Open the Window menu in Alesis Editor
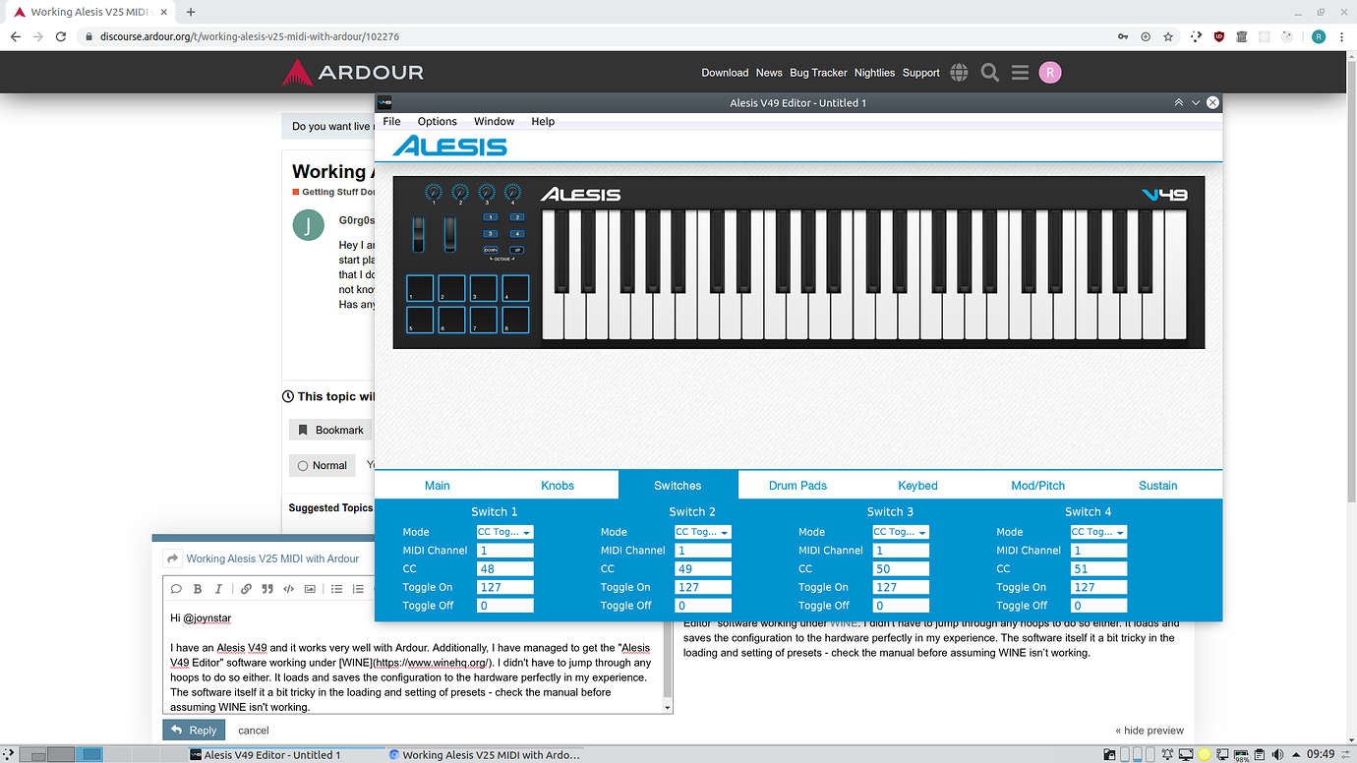 [x=495, y=122]
